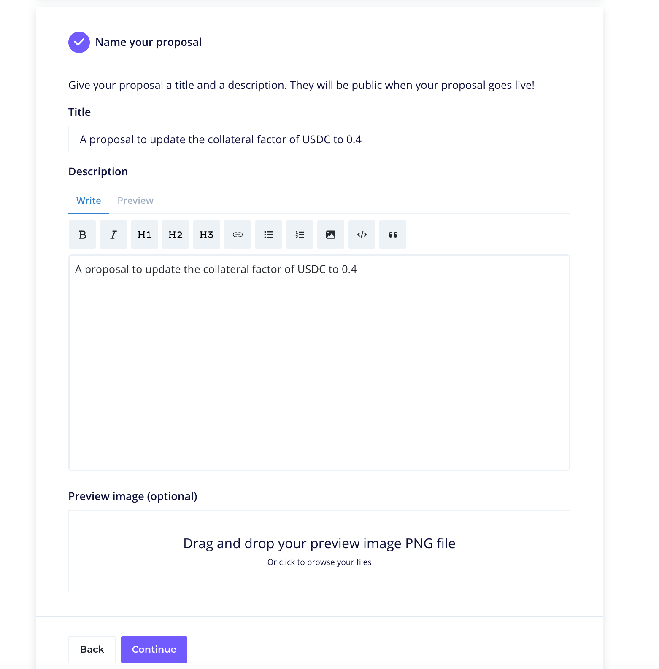Add a hyperlink using the link icon
The width and height of the screenshot is (659, 669).
pos(238,235)
